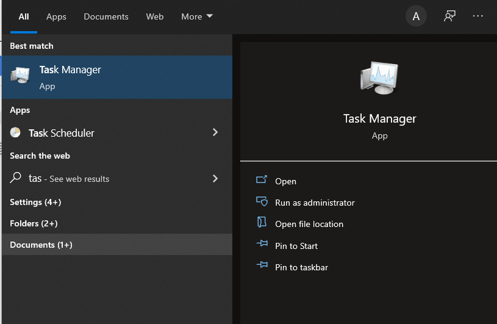The height and width of the screenshot is (324, 497).
Task: Open the account avatar labeled A
Action: pos(416,16)
